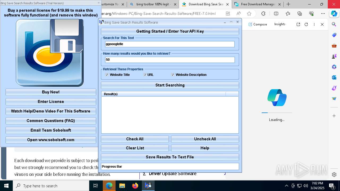Open Edge sidebar Designer icon
This screenshot has height=191, width=340.
coord(334,88)
